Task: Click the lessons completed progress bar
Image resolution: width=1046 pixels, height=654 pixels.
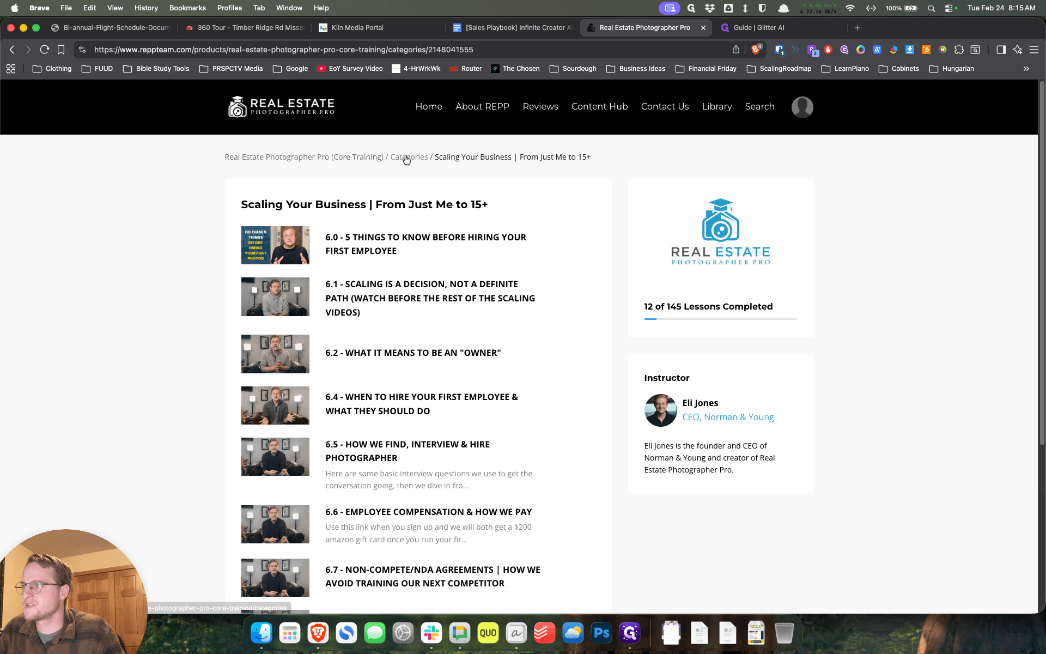Action: 720,319
